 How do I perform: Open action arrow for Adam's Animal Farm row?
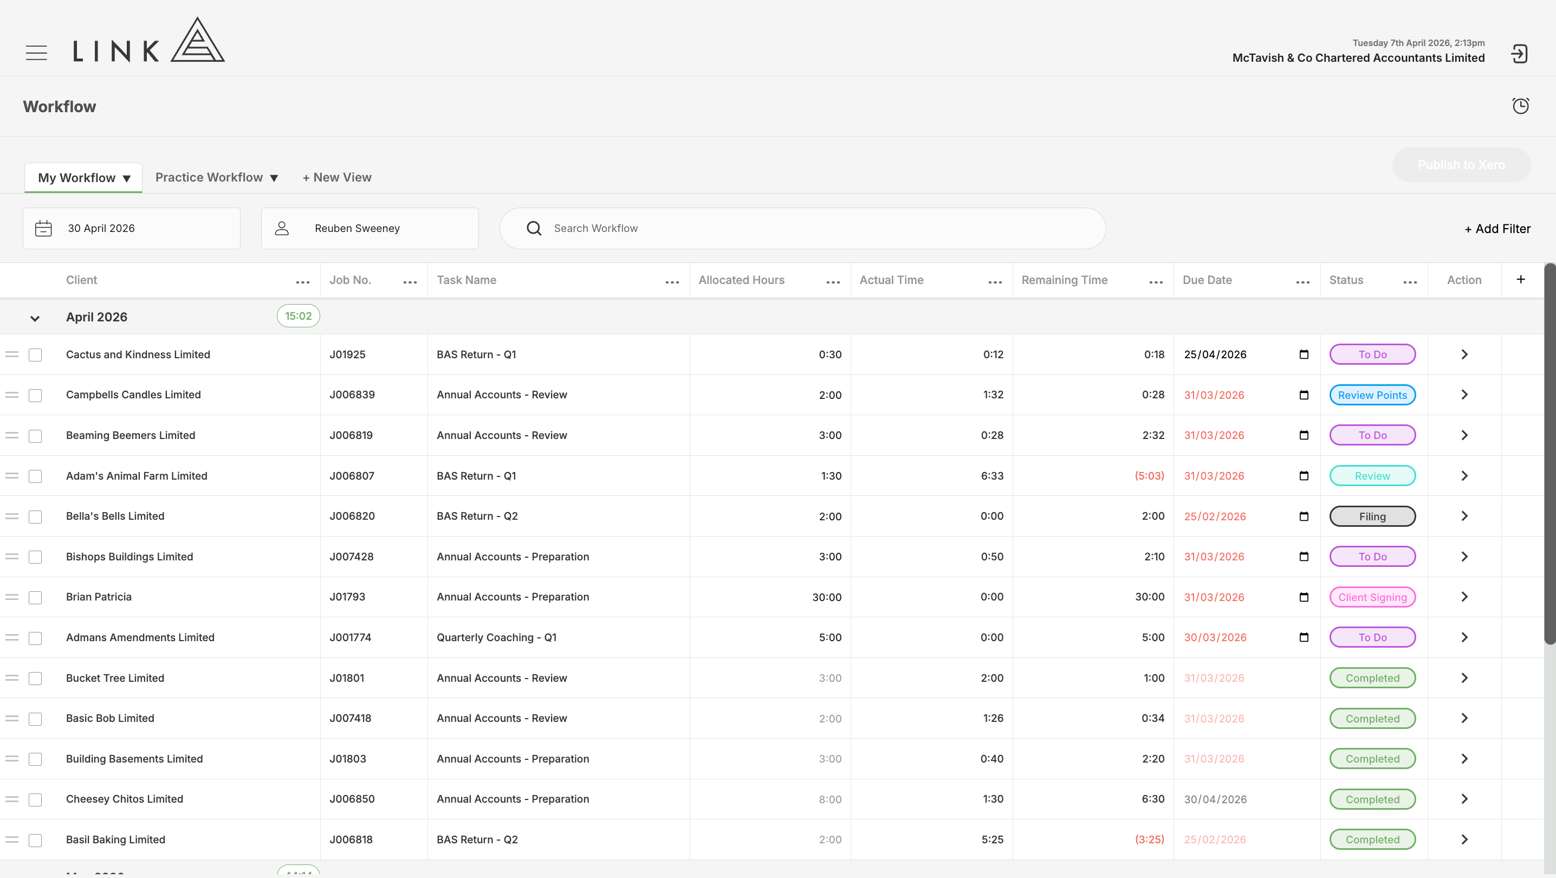pyautogui.click(x=1464, y=475)
